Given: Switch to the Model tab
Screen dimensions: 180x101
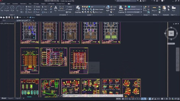Looking at the screenshot, I should 4,98.
